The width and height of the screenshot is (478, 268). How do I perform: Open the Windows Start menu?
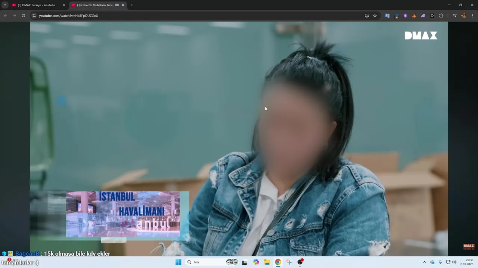click(x=179, y=262)
